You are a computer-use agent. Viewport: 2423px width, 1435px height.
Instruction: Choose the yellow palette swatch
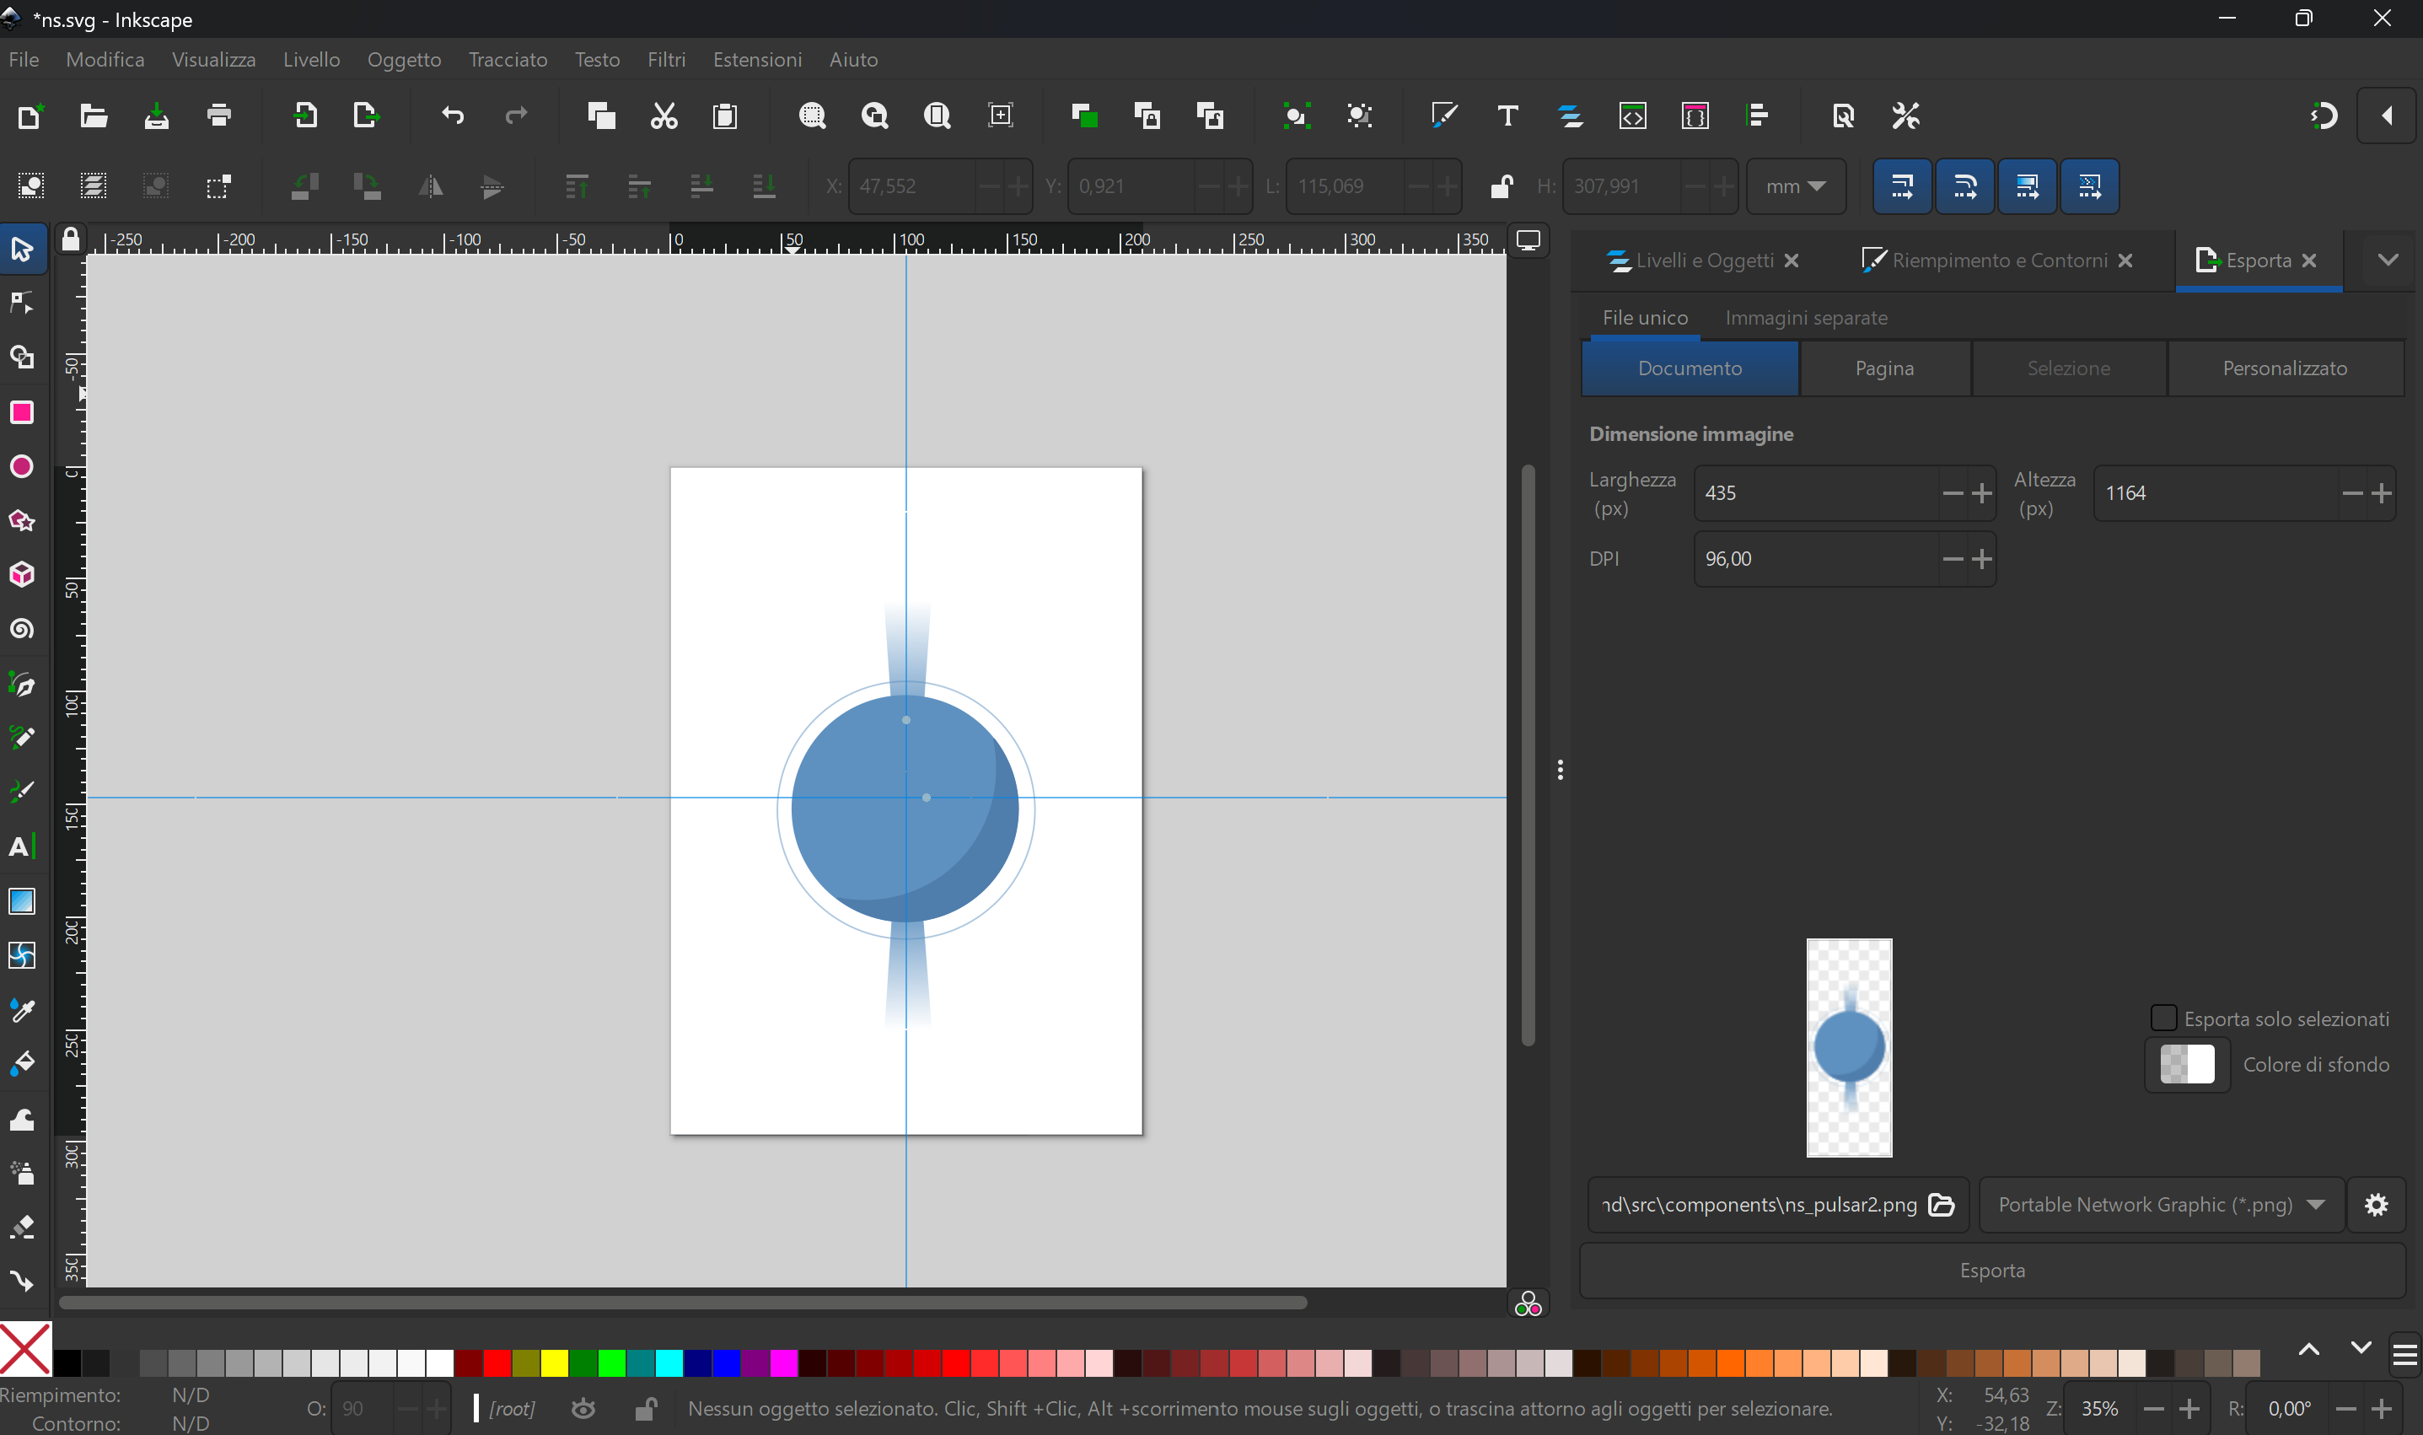[x=554, y=1362]
